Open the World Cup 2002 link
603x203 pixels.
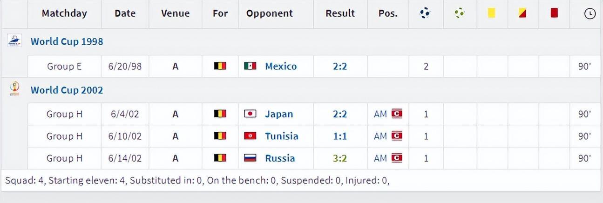pyautogui.click(x=67, y=90)
